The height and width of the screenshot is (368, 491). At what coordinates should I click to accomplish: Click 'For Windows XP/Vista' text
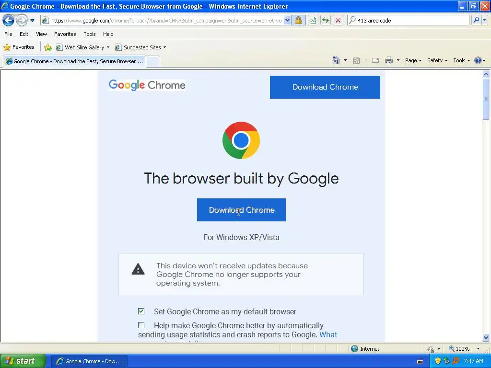point(241,237)
